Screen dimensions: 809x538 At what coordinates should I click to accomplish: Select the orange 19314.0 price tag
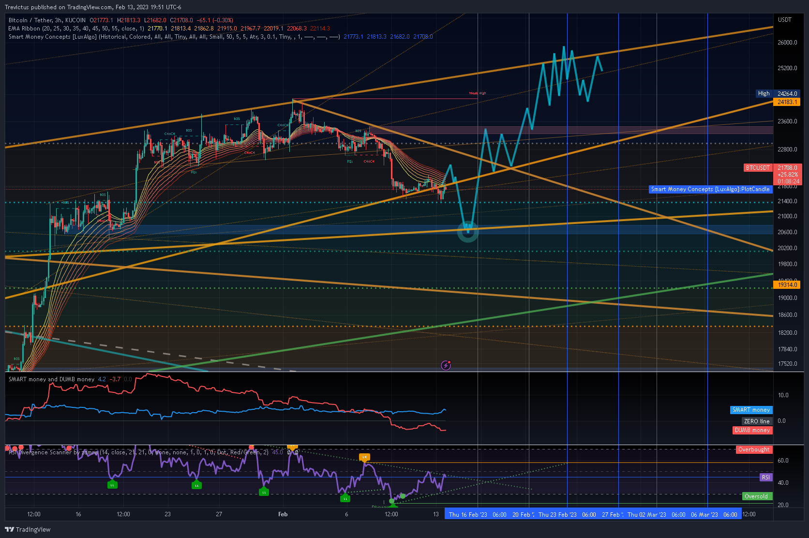[788, 285]
